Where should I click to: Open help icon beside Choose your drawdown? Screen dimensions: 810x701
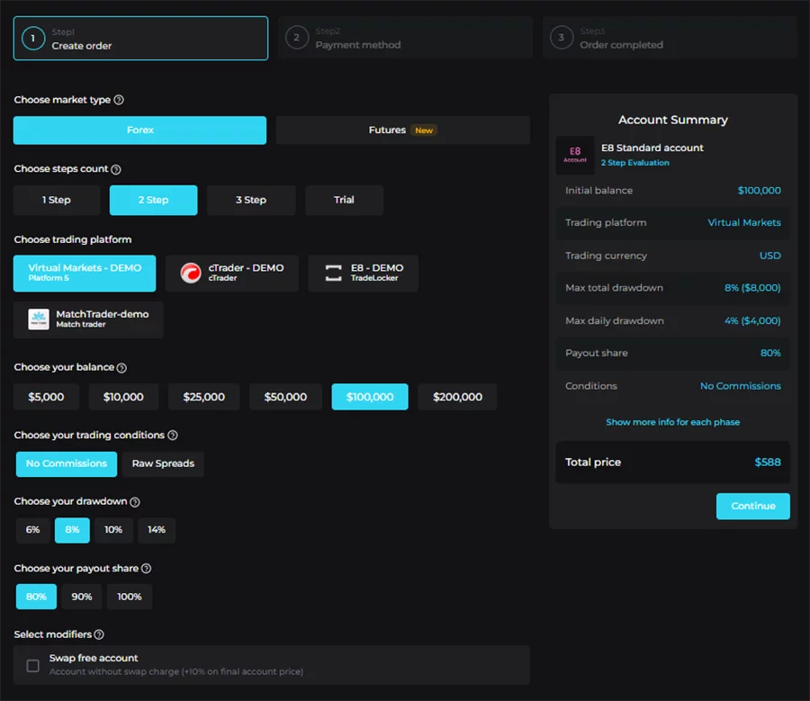click(x=135, y=502)
